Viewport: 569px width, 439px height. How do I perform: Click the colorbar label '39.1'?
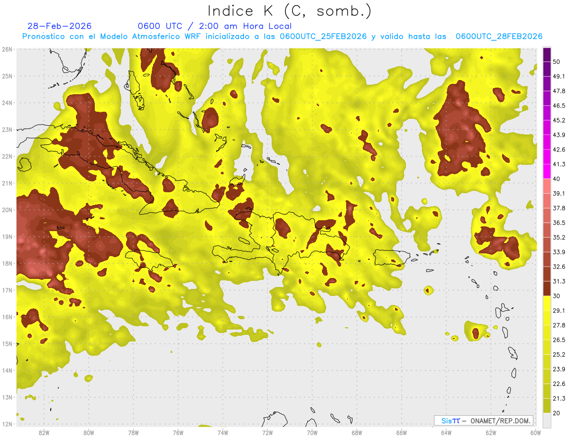(x=559, y=193)
